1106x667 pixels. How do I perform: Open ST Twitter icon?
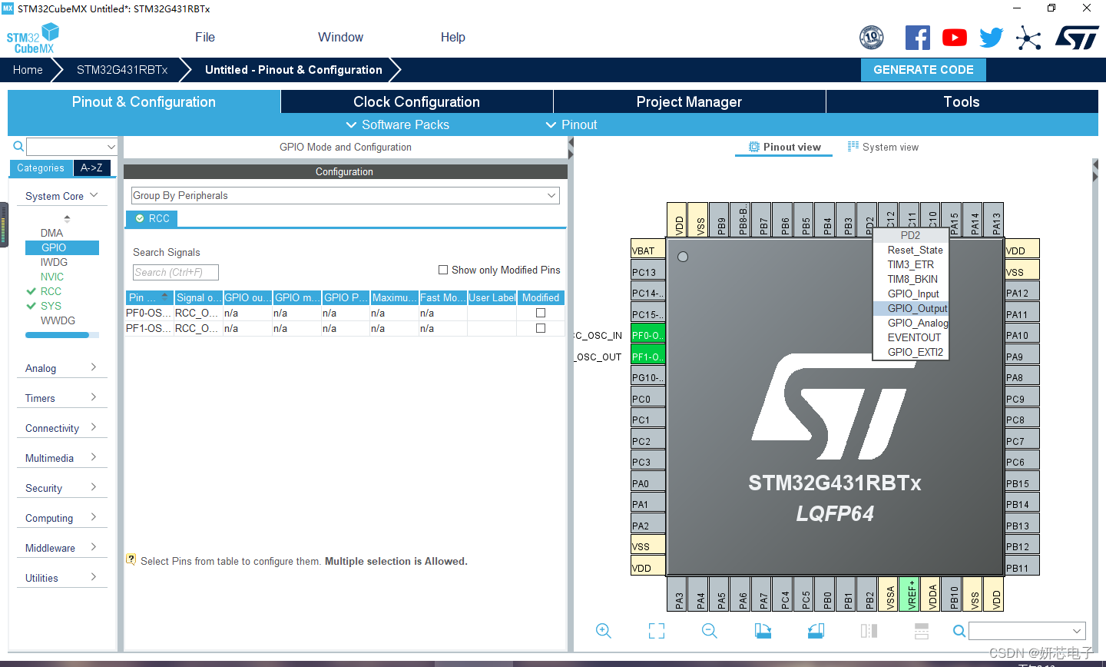[992, 38]
